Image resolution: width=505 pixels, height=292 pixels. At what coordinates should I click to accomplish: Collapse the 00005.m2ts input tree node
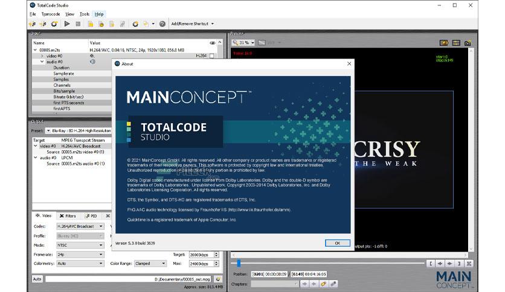point(35,50)
